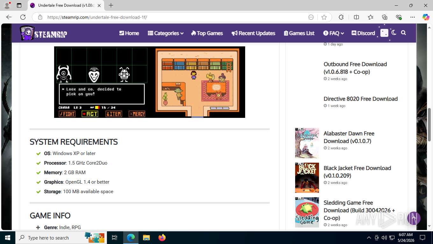
Task: Click the random game dice icon
Action: tap(384, 33)
